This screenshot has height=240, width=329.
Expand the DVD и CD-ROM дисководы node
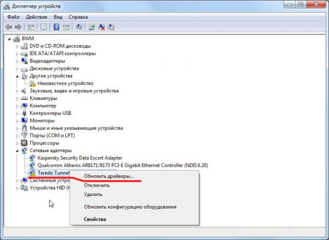tap(17, 46)
